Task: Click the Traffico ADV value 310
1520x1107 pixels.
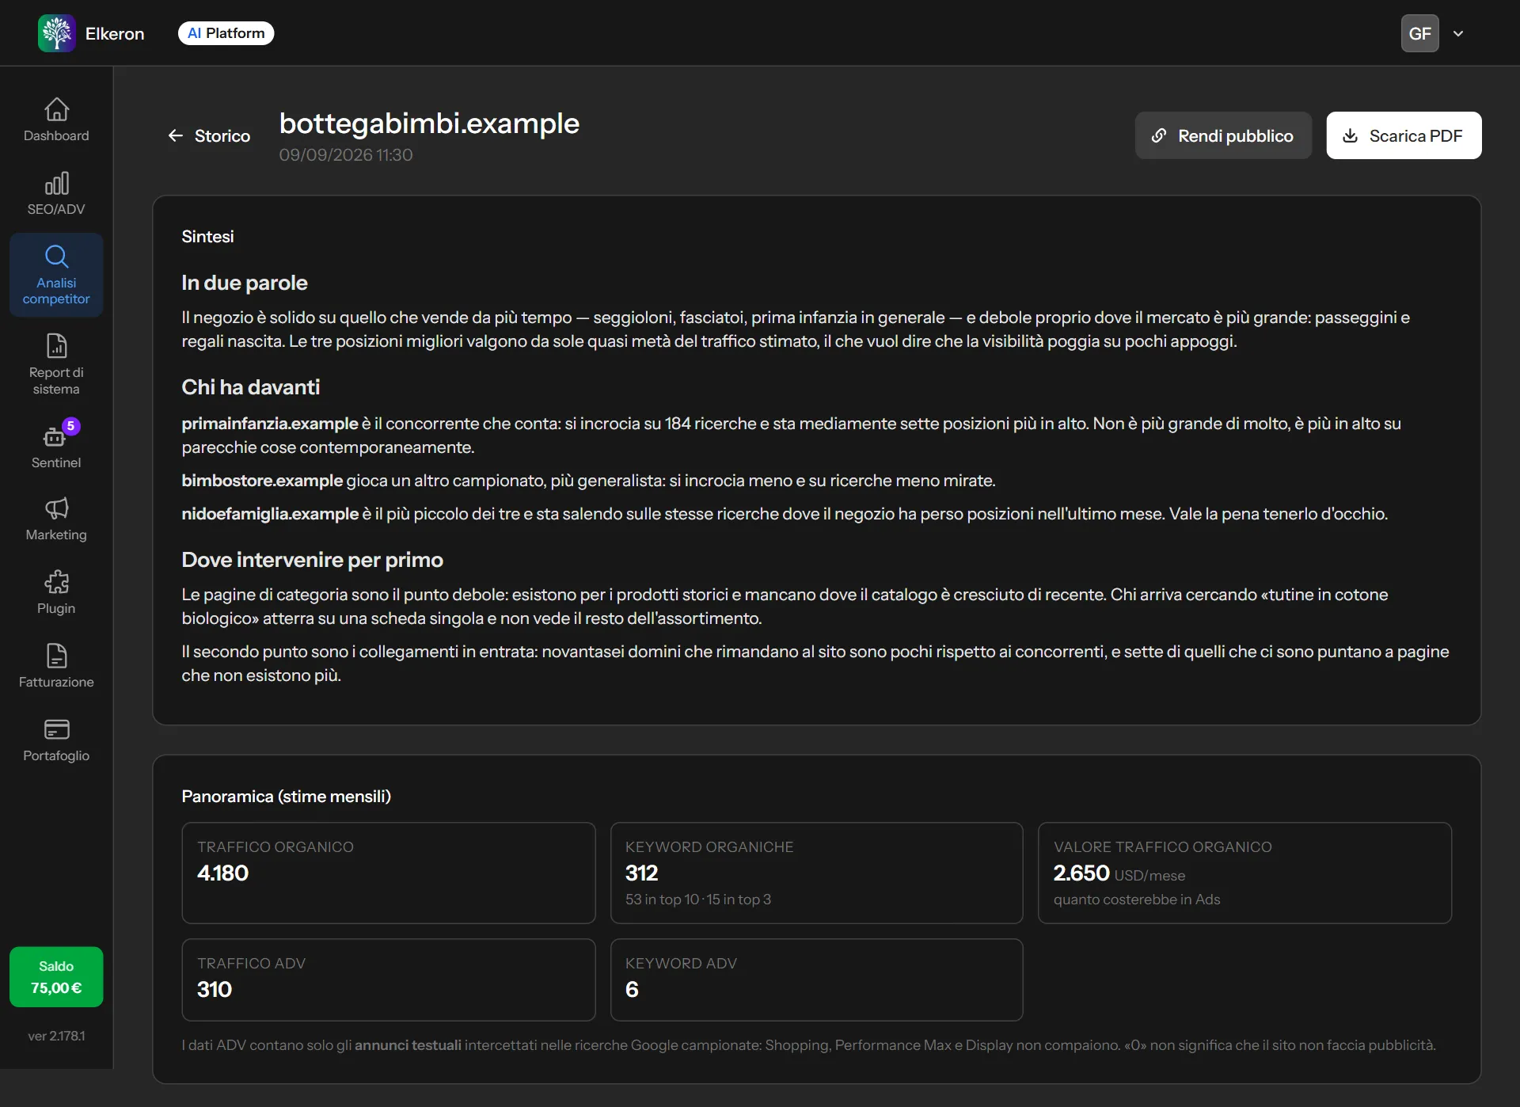Action: pos(215,989)
